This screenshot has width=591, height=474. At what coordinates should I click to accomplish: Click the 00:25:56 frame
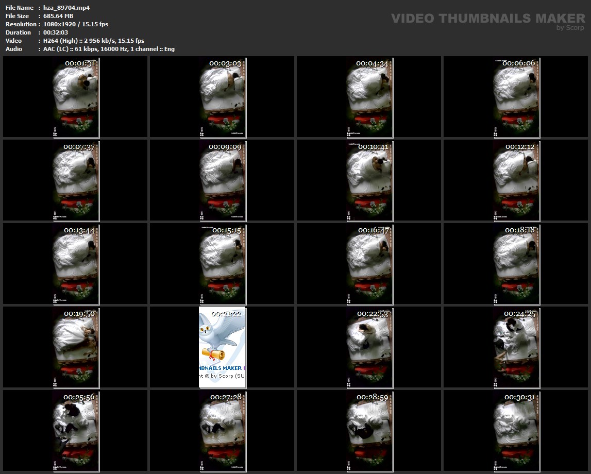tap(75, 431)
